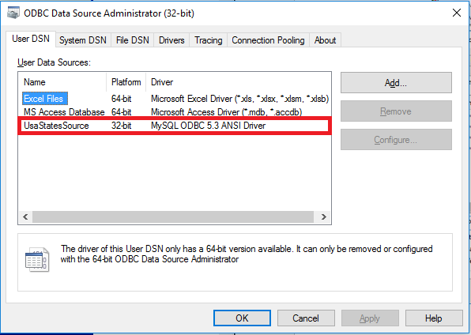Go to the Tracing tab
The width and height of the screenshot is (471, 335).
pos(209,40)
